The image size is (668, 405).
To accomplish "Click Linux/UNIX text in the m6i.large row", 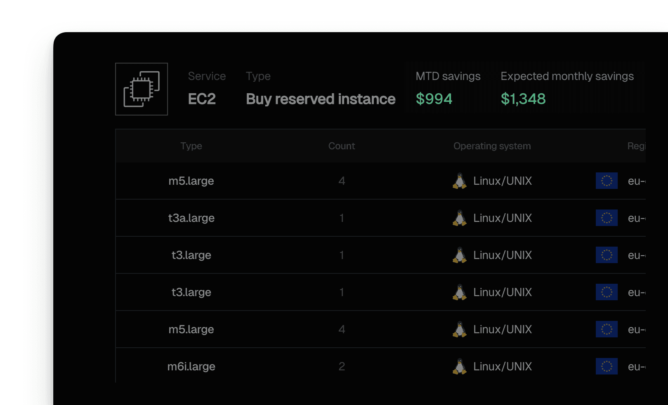I will click(503, 366).
